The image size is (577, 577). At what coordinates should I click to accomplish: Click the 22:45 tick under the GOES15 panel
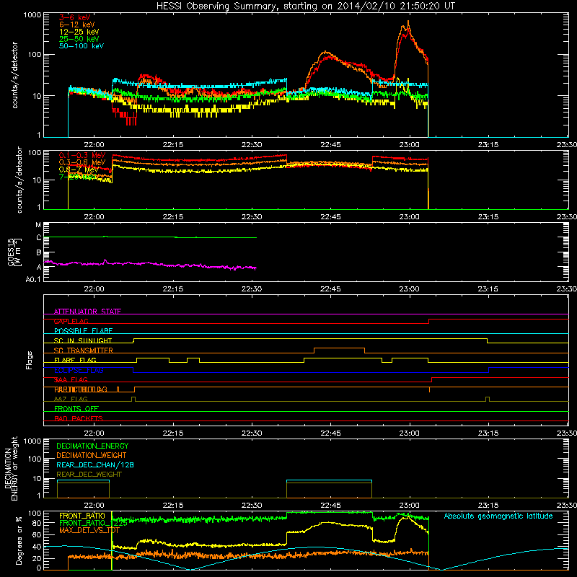[330, 289]
